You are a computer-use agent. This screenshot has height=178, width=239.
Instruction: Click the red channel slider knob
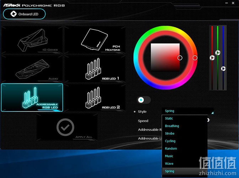click(212, 58)
